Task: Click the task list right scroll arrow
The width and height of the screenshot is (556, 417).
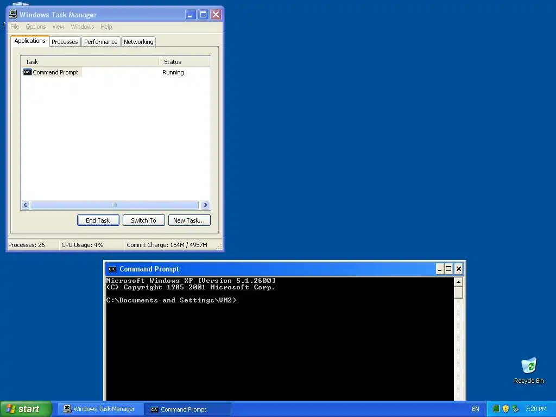Action: tap(205, 205)
